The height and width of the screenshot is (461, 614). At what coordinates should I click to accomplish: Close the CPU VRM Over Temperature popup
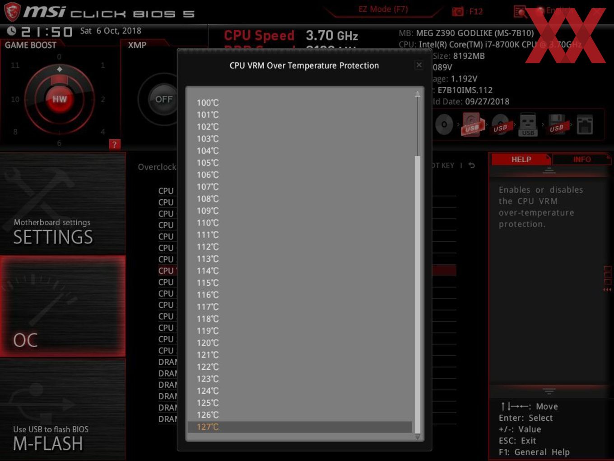click(x=419, y=65)
